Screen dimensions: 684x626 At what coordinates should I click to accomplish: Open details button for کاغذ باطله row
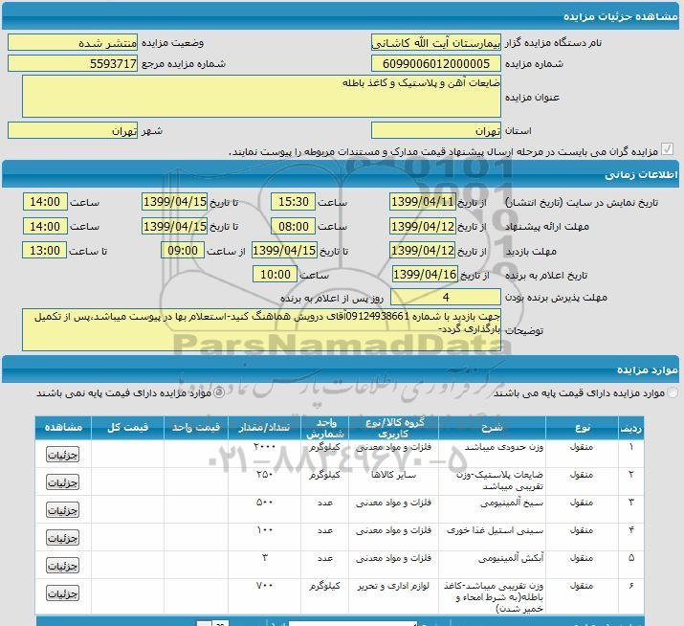coord(63,593)
